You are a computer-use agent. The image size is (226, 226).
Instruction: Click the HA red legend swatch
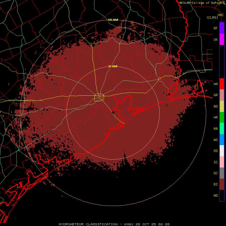click(x=222, y=84)
